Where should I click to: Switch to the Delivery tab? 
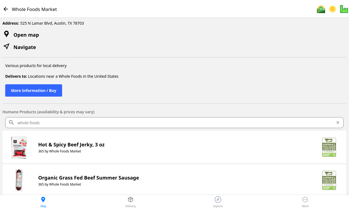pyautogui.click(x=131, y=202)
